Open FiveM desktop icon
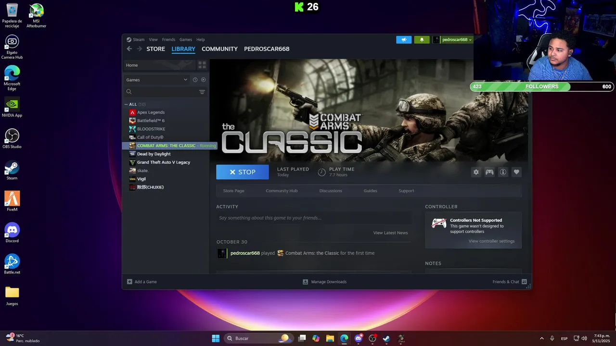This screenshot has height=346, width=616. pyautogui.click(x=12, y=201)
